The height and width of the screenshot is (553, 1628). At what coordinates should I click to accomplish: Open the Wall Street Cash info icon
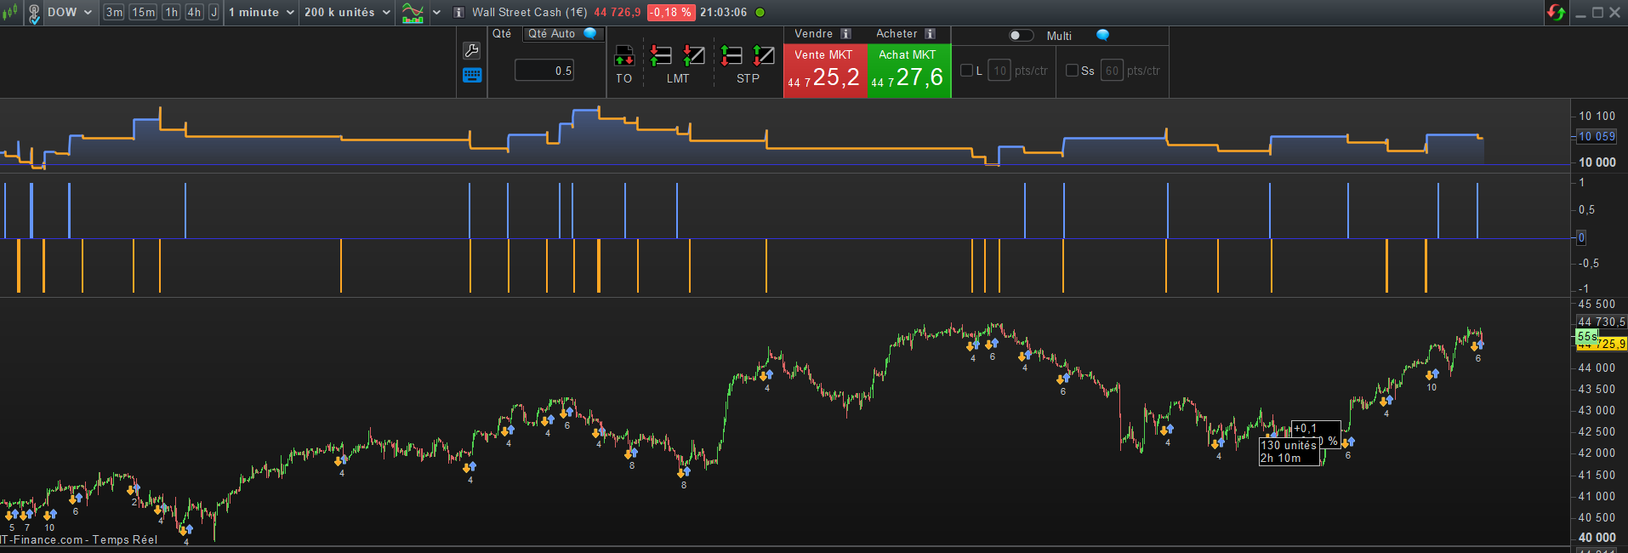(458, 13)
